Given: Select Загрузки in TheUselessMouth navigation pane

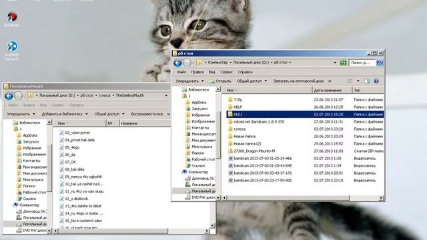Looking at the screenshot, I should point(28,141).
